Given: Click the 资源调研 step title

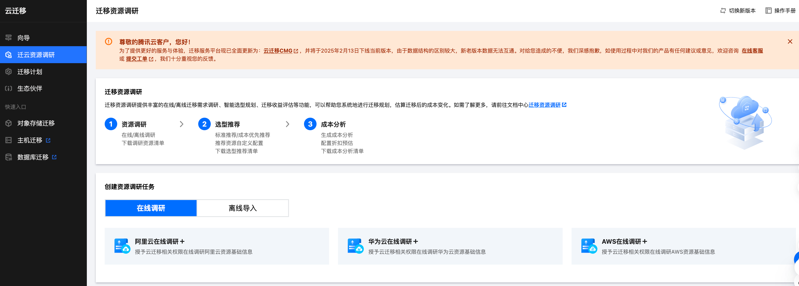Looking at the screenshot, I should pos(134,124).
